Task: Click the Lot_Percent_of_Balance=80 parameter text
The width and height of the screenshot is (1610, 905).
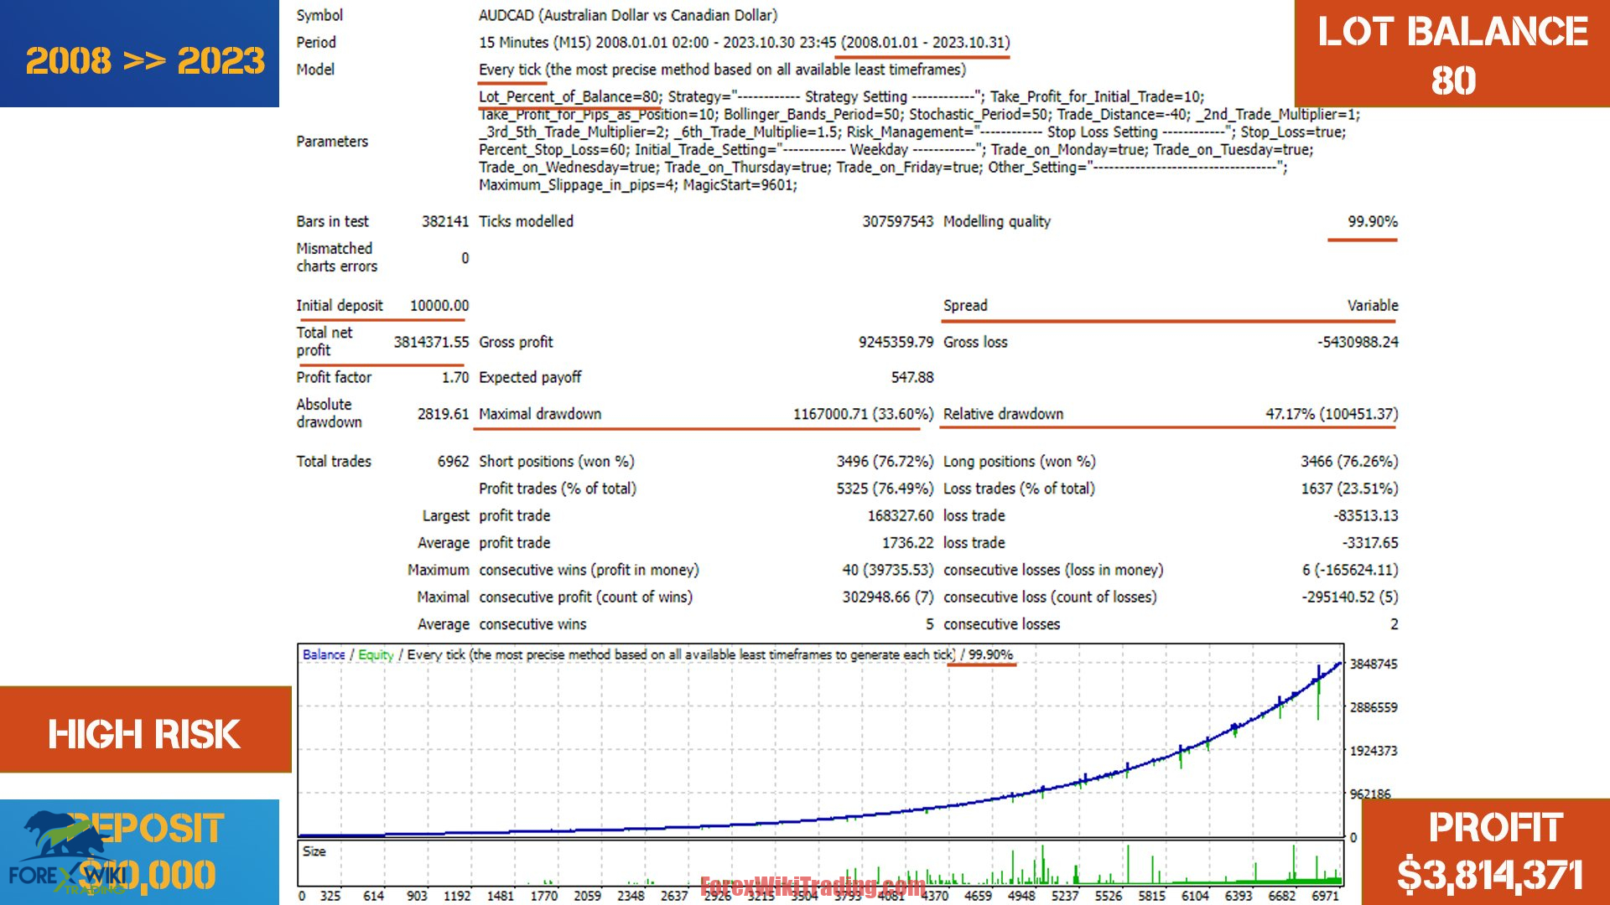Action: tap(570, 96)
